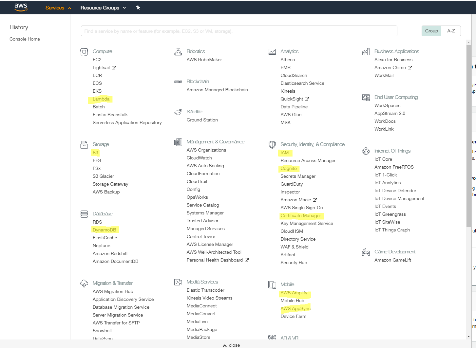This screenshot has height=348, width=476.
Task: Open the DynamoDB service
Action: (x=104, y=230)
